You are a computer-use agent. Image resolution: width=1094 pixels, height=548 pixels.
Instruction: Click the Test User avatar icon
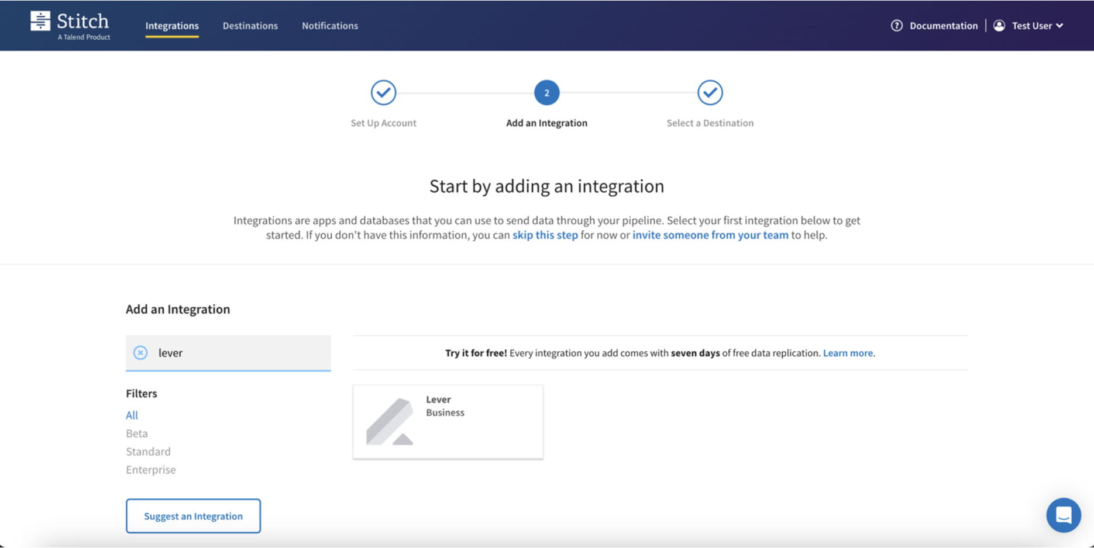tap(999, 25)
